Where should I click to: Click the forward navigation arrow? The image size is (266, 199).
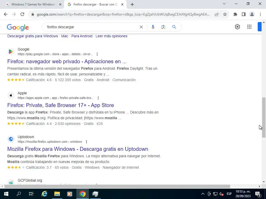click(x=14, y=15)
